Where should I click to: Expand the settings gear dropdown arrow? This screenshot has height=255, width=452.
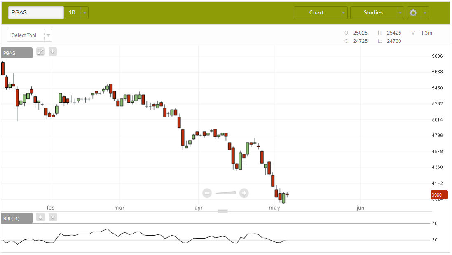click(x=424, y=13)
